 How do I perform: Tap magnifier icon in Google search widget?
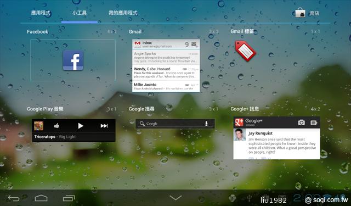coord(142,124)
